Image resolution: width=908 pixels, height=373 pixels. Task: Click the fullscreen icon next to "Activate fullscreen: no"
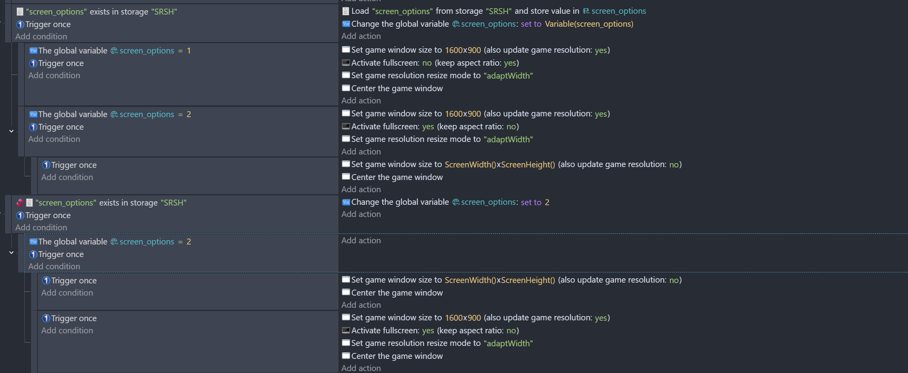pyautogui.click(x=346, y=62)
